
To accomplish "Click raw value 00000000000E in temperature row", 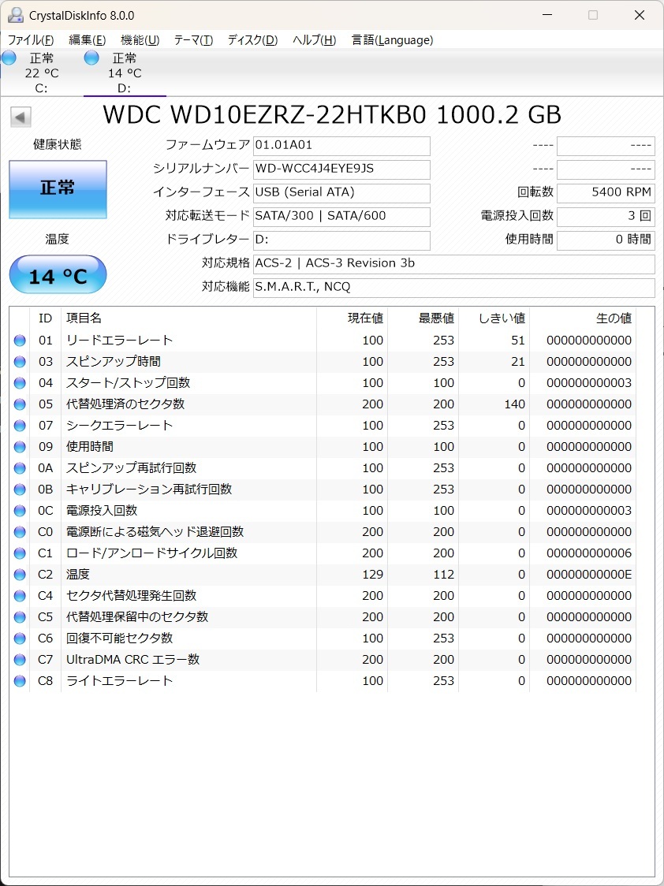I will [x=589, y=575].
